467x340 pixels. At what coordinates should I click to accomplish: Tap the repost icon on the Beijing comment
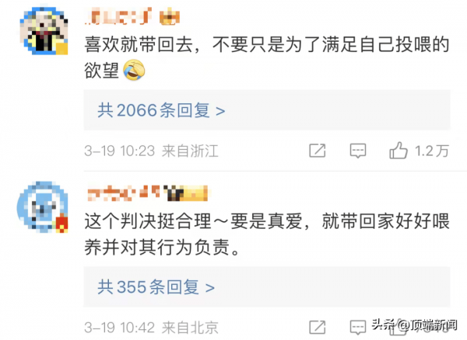318,328
